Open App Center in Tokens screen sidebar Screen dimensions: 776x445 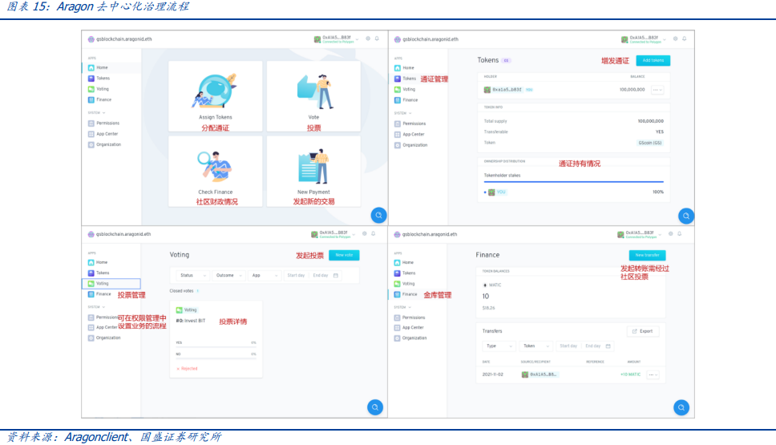point(410,135)
